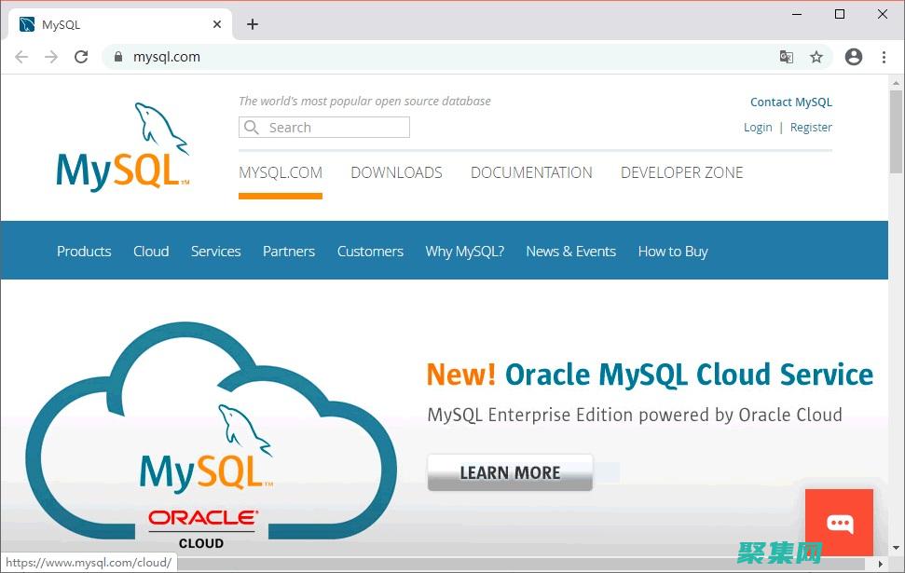
Task: Open the Chrome profile avatar icon
Action: 853,57
